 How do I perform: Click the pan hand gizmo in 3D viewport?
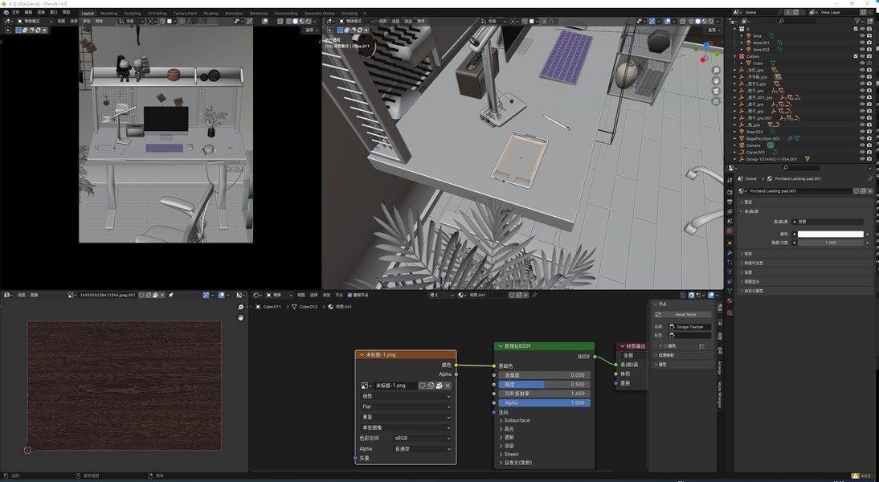(x=716, y=80)
